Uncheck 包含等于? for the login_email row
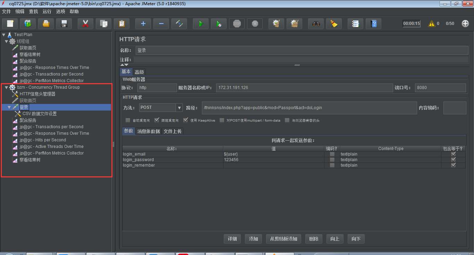The height and width of the screenshot is (255, 474). click(x=453, y=154)
